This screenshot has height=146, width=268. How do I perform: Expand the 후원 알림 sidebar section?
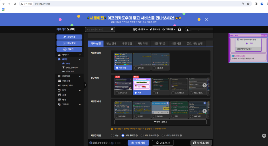80,76
